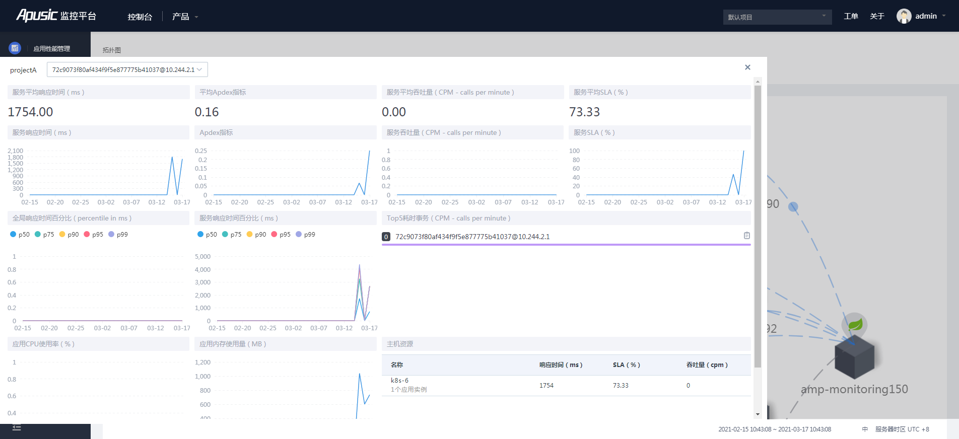Click the sidebar collapse icon at bottom left
Screen dimensions: 959x439
click(17, 428)
